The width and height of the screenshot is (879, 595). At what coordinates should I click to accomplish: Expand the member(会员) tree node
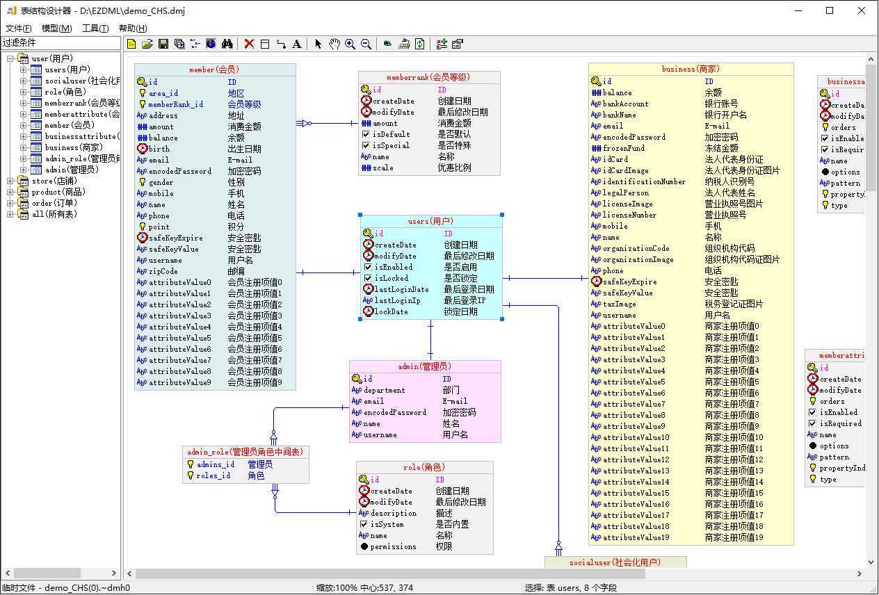(x=23, y=125)
